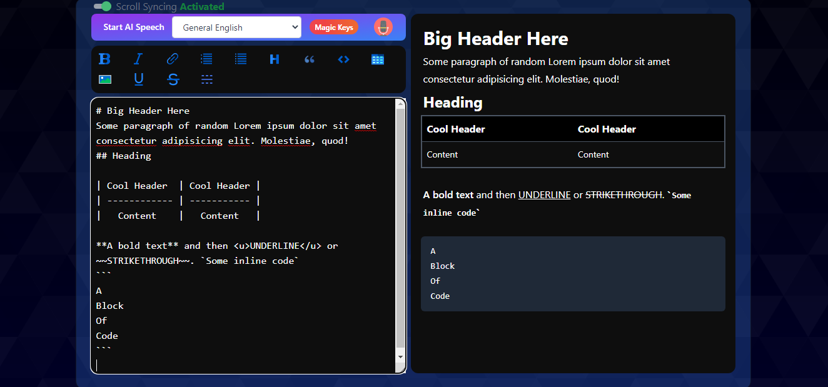This screenshot has height=387, width=828.
Task: Click 'Big Header Here' in the preview
Action: coord(496,39)
